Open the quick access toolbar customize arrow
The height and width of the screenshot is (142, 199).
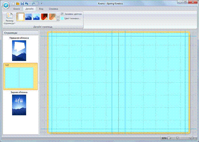click(x=41, y=4)
